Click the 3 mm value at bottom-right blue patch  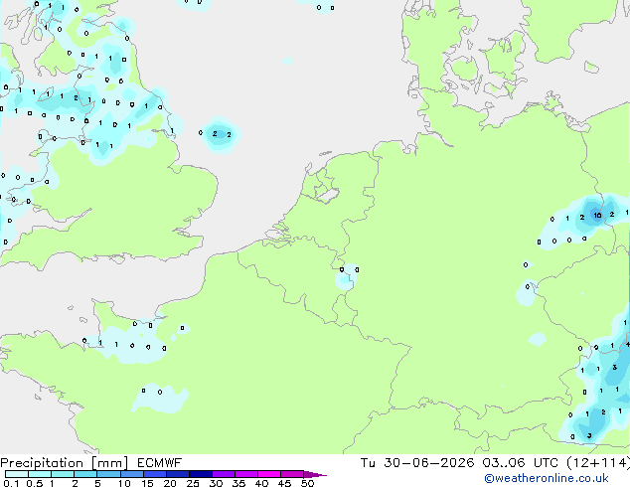589,435
